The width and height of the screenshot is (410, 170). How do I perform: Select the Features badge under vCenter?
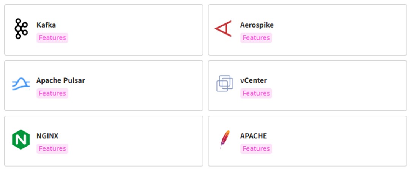pyautogui.click(x=256, y=93)
